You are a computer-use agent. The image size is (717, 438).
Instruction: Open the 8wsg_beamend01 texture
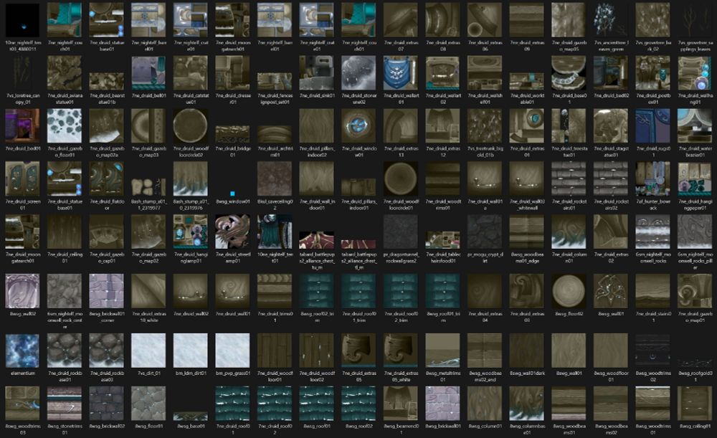(x=401, y=404)
